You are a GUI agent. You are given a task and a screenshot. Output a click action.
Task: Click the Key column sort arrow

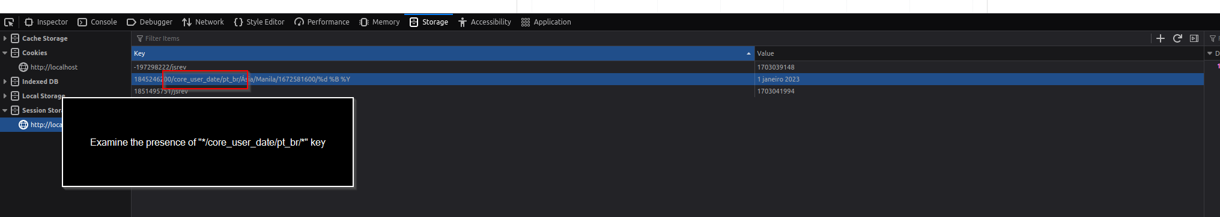click(x=748, y=53)
